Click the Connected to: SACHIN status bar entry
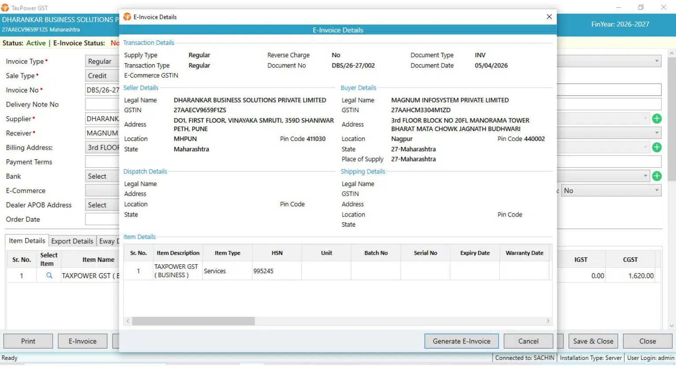Screen dimensions: 676x367 525,358
